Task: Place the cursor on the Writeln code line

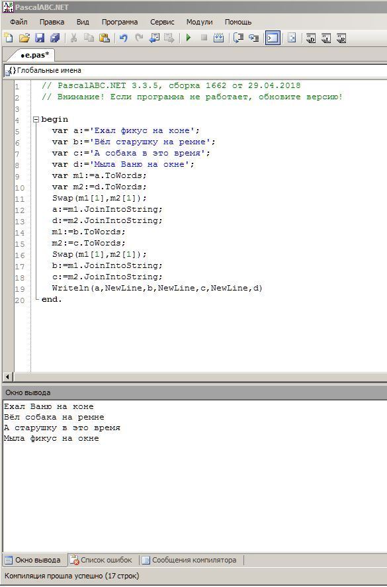Action: click(157, 288)
